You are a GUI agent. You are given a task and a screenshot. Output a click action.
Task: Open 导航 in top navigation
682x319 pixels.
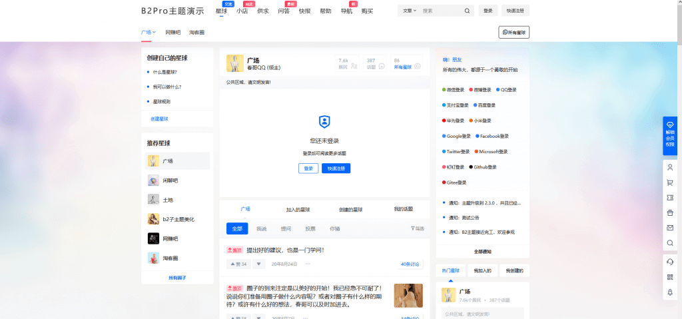(x=346, y=11)
